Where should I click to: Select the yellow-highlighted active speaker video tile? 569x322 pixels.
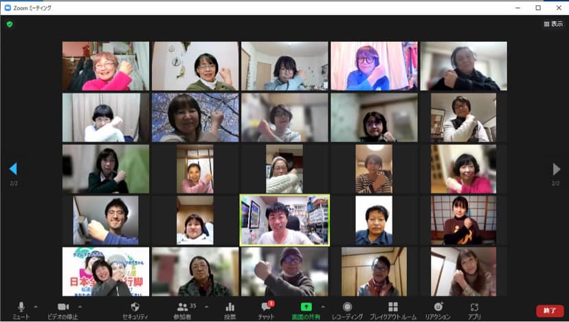coord(284,220)
